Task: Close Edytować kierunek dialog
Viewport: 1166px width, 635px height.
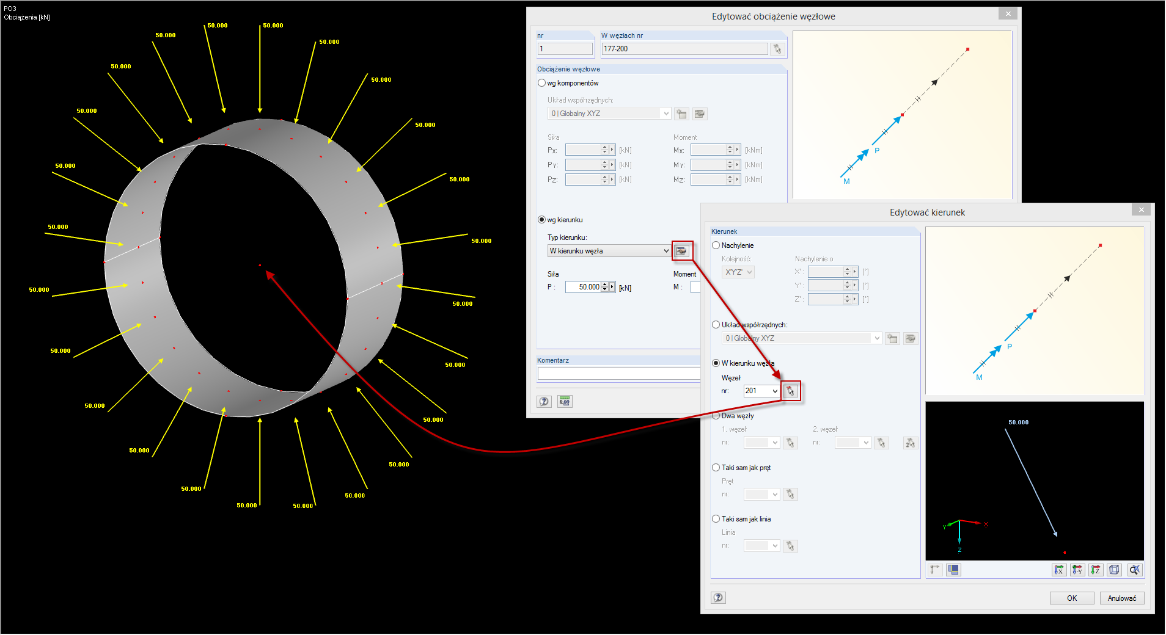Action: 1141,209
